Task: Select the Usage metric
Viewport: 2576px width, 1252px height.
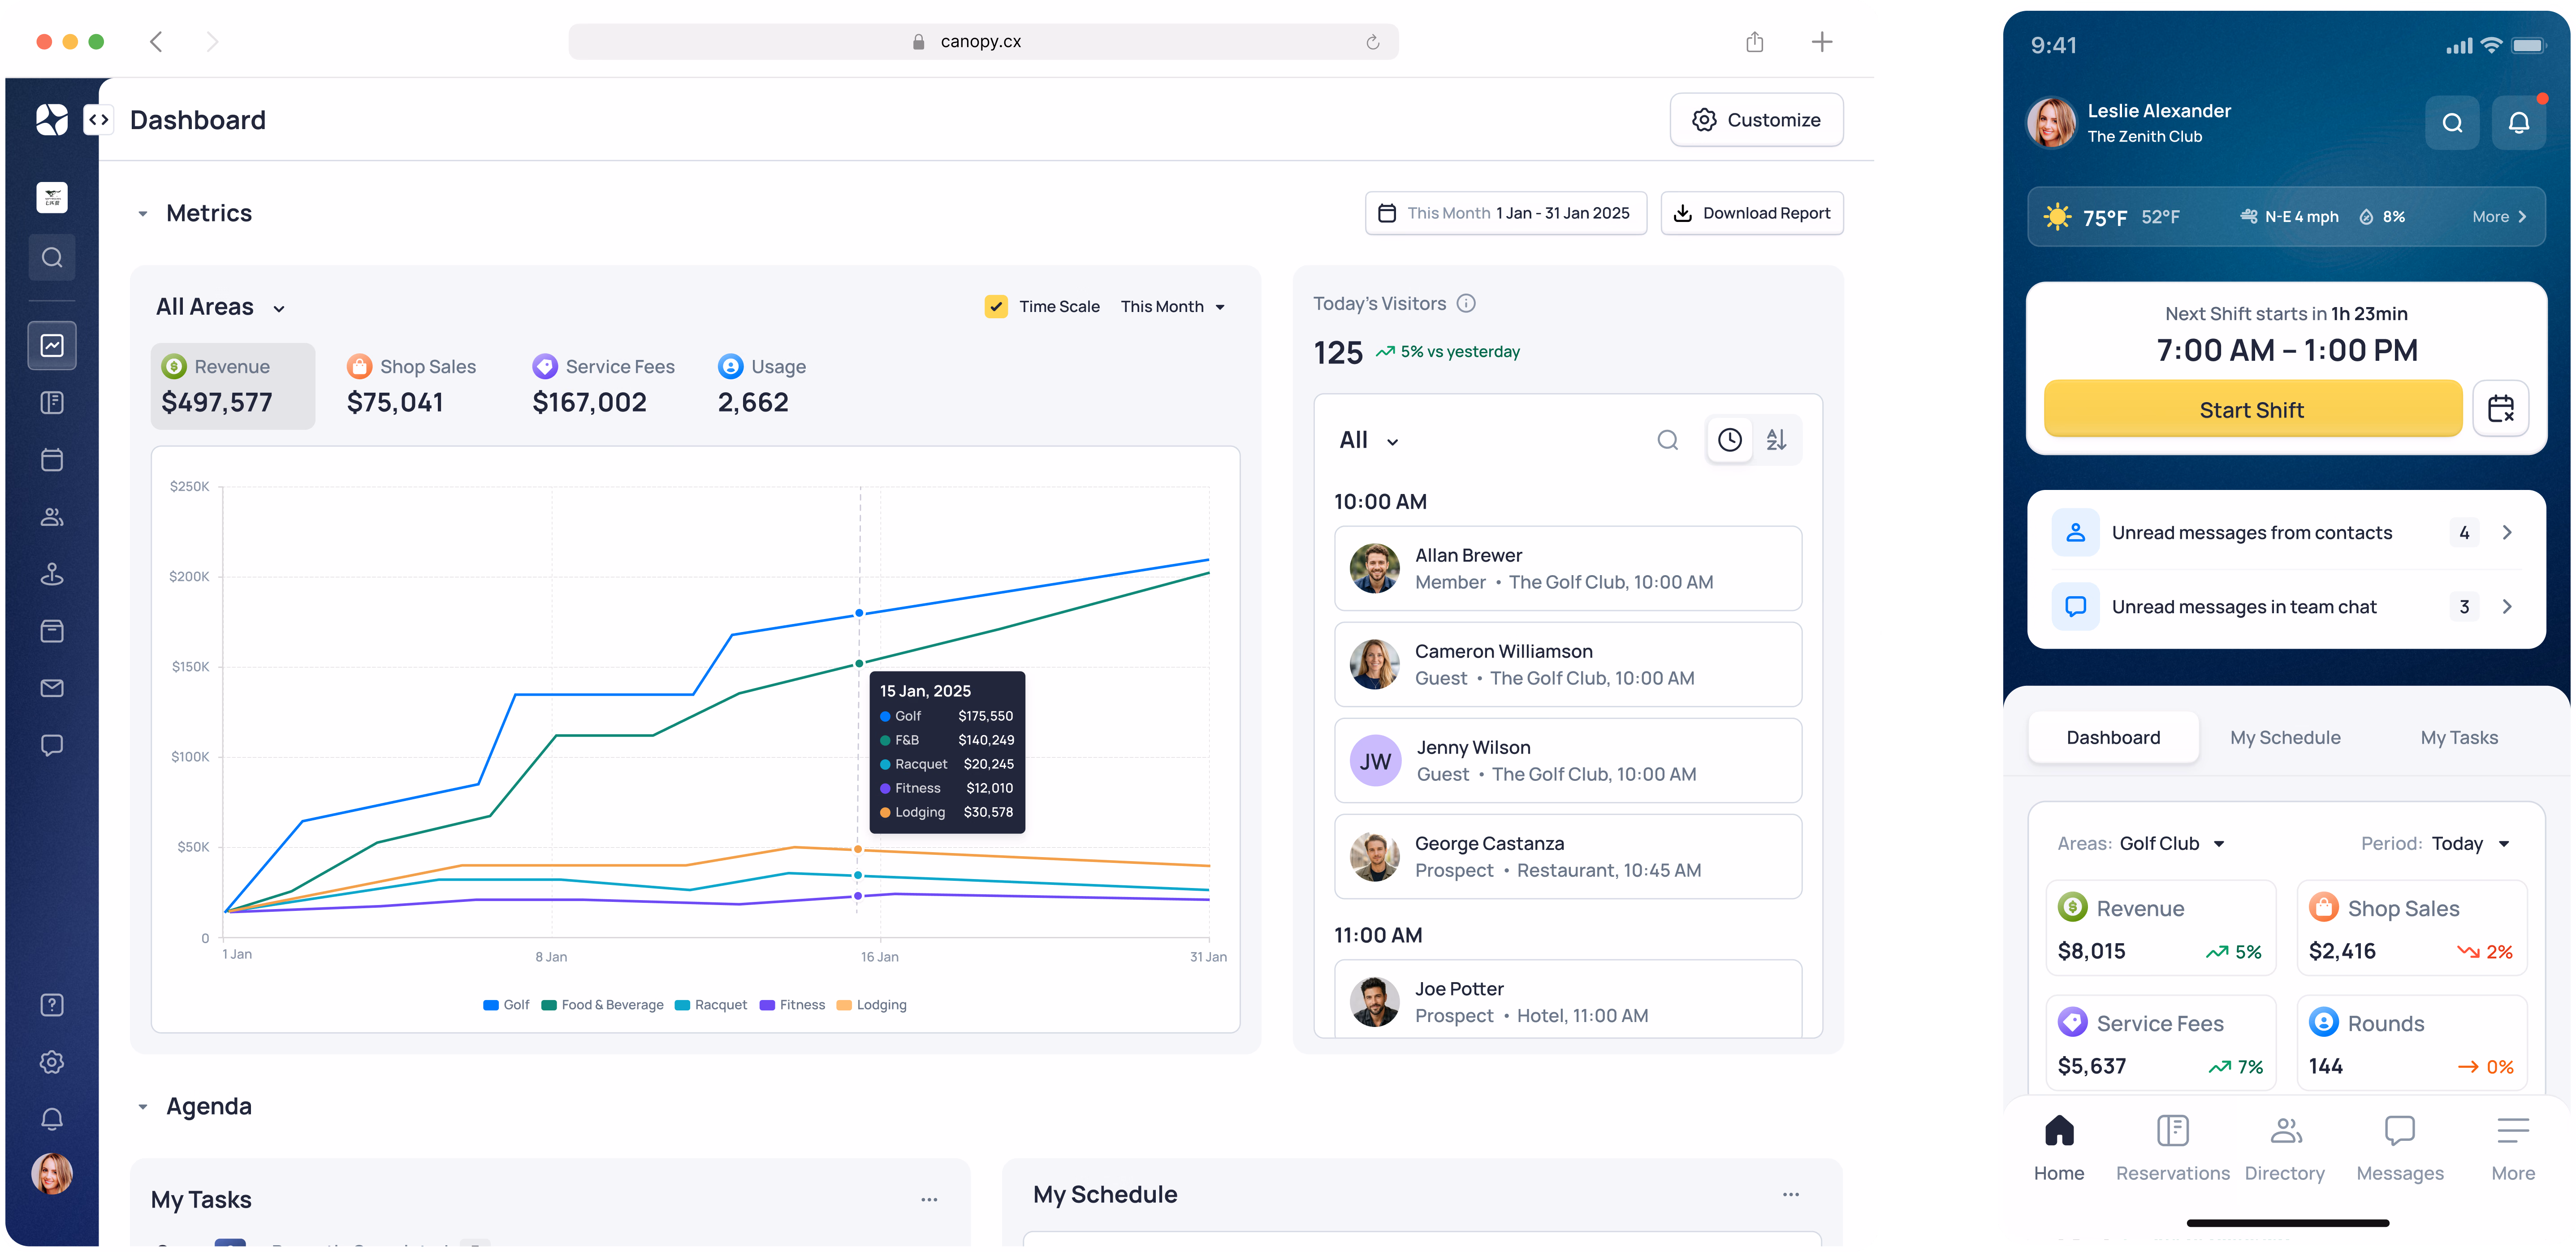Action: pyautogui.click(x=761, y=386)
